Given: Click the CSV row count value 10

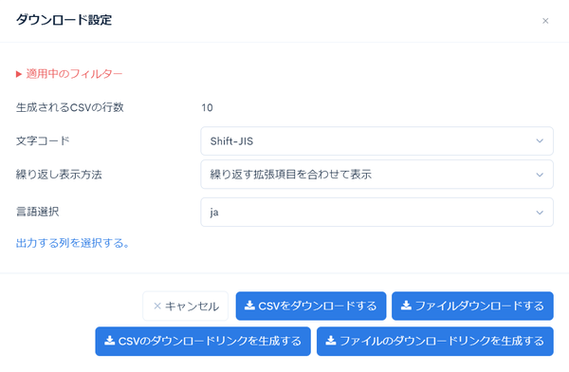Looking at the screenshot, I should click(207, 108).
